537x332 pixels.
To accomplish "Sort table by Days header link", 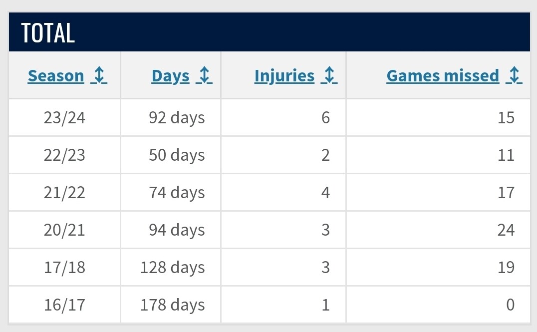I will (x=171, y=76).
